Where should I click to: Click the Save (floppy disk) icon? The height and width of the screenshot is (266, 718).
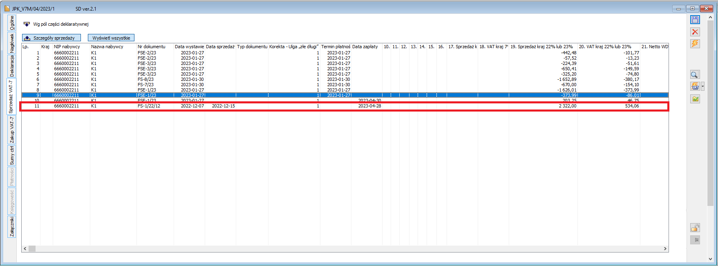[695, 20]
